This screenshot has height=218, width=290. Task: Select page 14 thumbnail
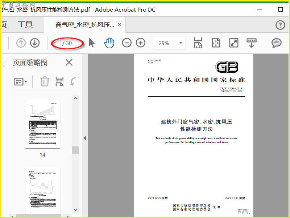[42, 124]
